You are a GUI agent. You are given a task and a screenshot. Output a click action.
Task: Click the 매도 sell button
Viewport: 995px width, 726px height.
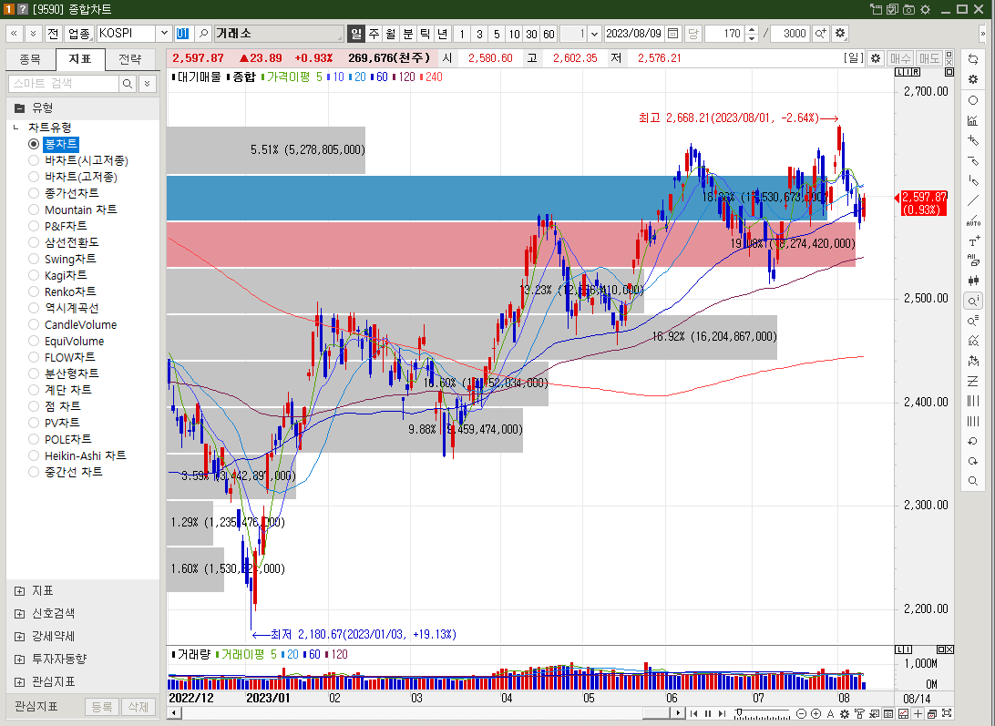[929, 58]
